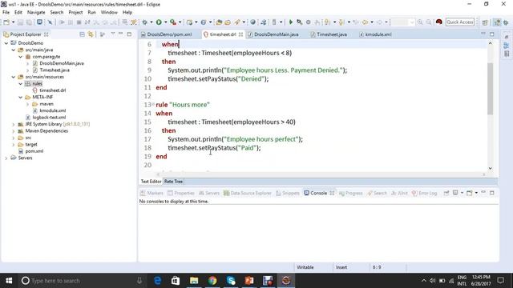This screenshot has width=513, height=288.
Task: Open the Markers view tab
Action: [151, 193]
